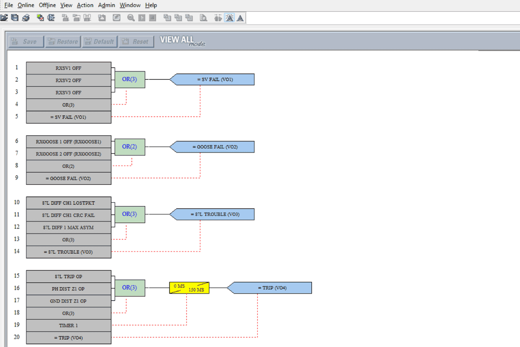Select the OR(3) gate feeding 87L TROUBLE

pos(130,214)
